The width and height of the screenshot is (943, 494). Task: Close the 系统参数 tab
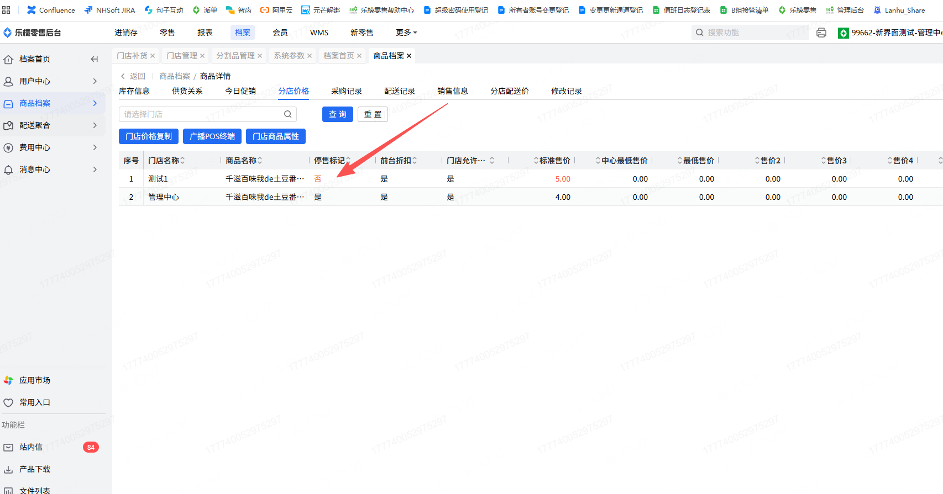pyautogui.click(x=310, y=56)
